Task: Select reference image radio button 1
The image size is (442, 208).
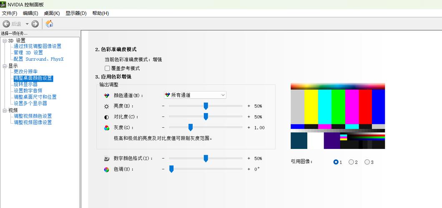Action: click(336, 162)
